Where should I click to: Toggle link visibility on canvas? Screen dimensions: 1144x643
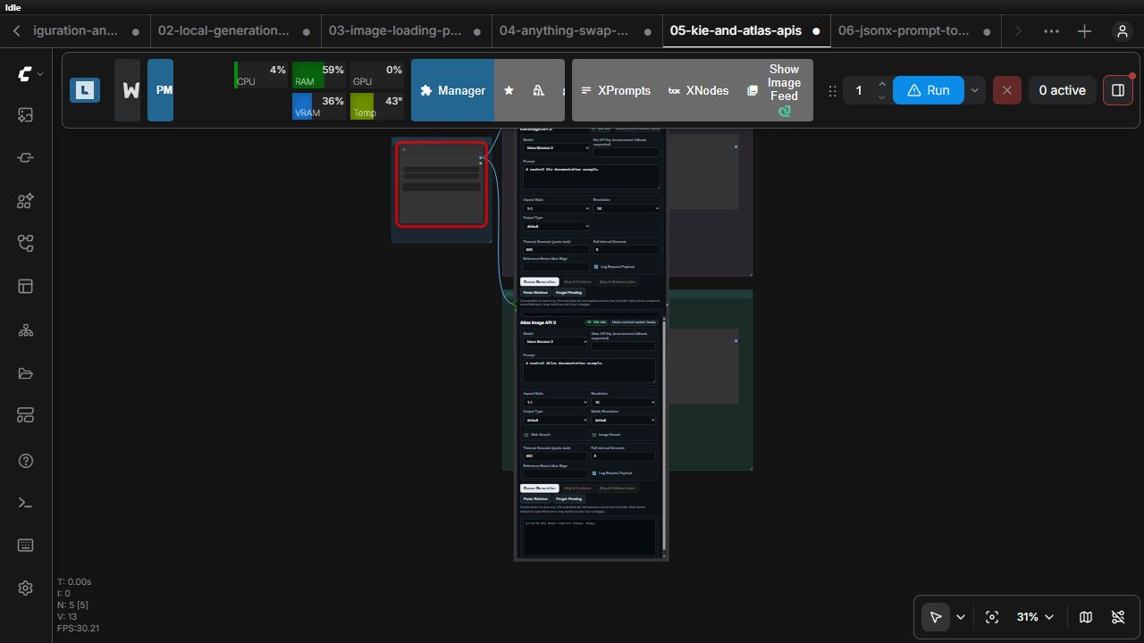pyautogui.click(x=1118, y=617)
